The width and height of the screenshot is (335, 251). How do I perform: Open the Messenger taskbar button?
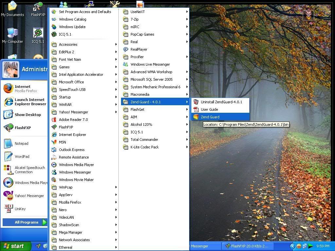pyautogui.click(x=205, y=246)
